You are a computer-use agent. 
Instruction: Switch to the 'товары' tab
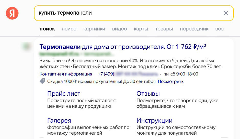tap(164, 29)
